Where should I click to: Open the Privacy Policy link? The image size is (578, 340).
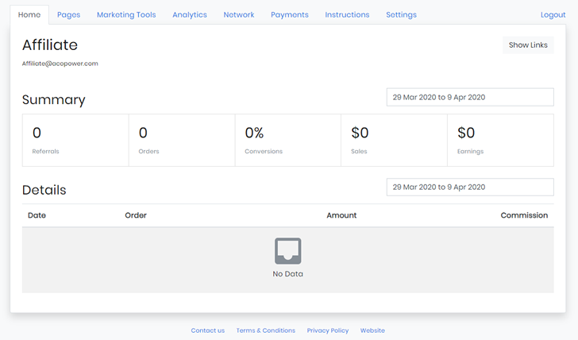pos(328,330)
